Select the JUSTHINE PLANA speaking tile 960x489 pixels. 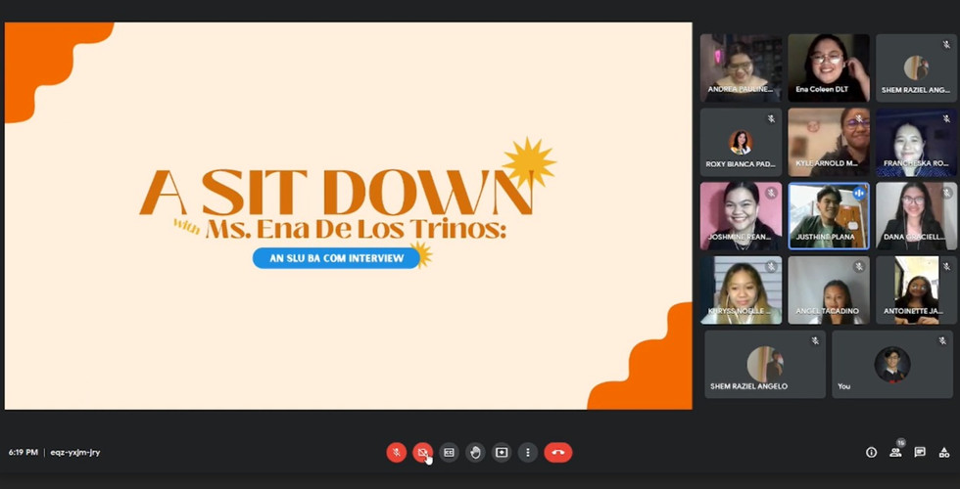(x=829, y=216)
